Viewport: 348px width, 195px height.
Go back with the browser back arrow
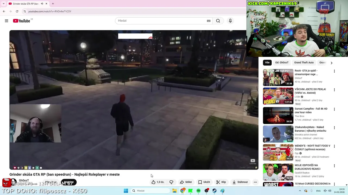click(x=4, y=11)
